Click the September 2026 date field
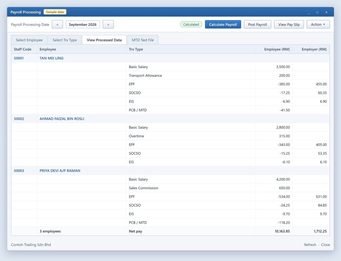 (x=83, y=25)
